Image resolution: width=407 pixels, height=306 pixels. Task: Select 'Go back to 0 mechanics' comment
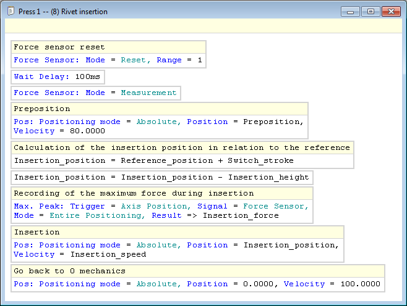[198, 271]
